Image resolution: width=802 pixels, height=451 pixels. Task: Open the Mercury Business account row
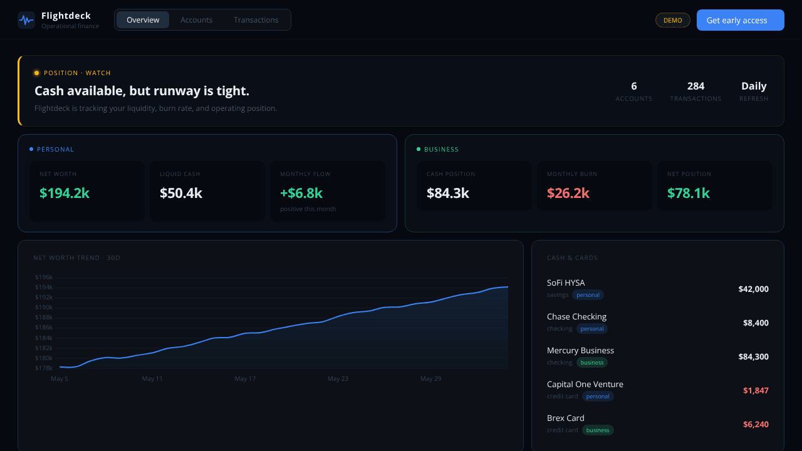tap(658, 356)
